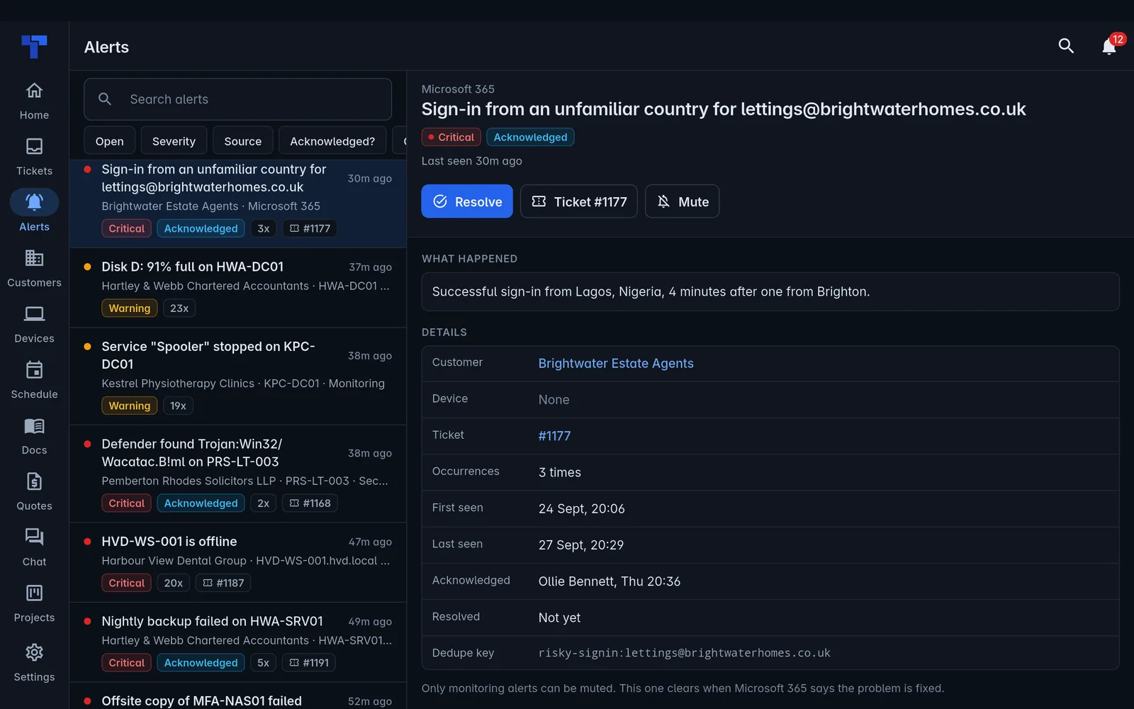1134x709 pixels.
Task: Open the Acknowledged? filter
Action: coord(332,141)
